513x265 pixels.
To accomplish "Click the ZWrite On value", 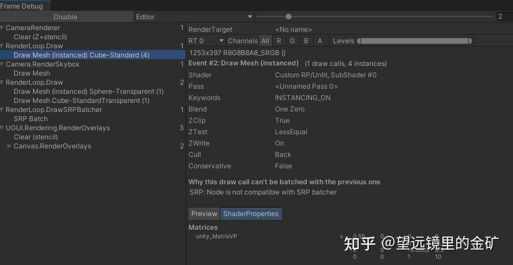I will point(280,143).
